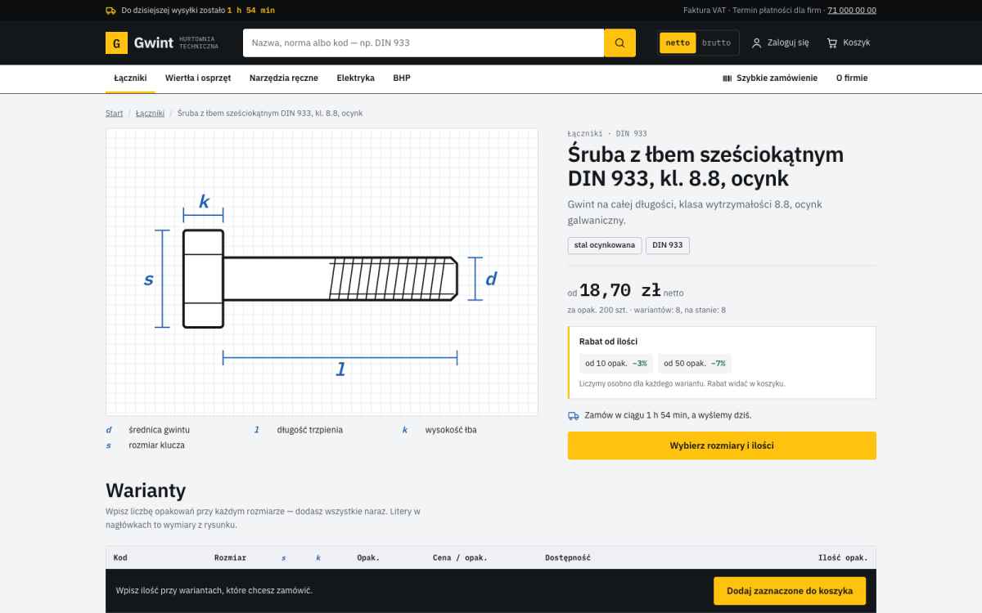Viewport: 982px width, 613px height.
Task: Click the Cena / opak. column header
Action: (x=460, y=557)
